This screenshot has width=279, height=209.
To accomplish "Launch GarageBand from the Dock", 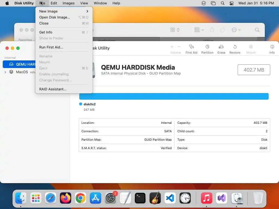I will pos(155,198).
